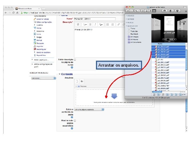The width and height of the screenshot is (193, 145).
Task: Expand Badges in the settings tree
Action: [35, 37]
